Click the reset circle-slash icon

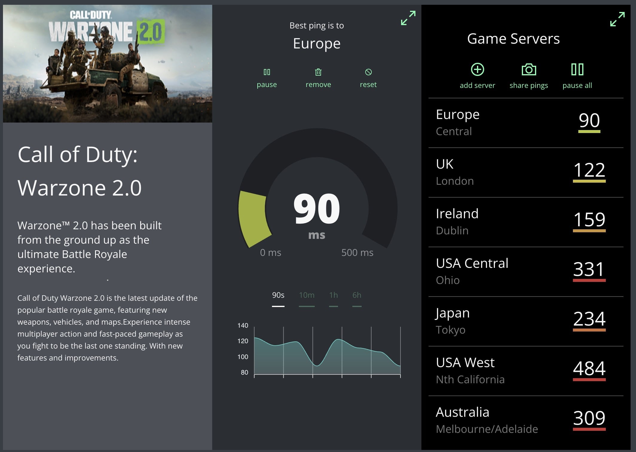tap(368, 72)
